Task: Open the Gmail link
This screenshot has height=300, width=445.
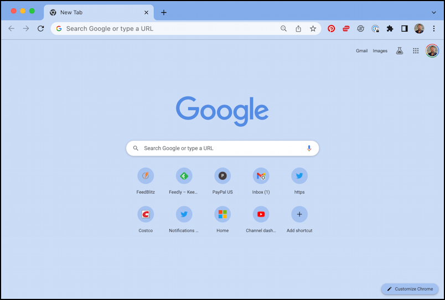Action: pos(361,51)
